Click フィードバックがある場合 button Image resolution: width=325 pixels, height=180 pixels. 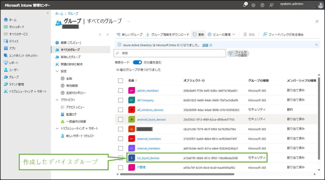[283, 34]
